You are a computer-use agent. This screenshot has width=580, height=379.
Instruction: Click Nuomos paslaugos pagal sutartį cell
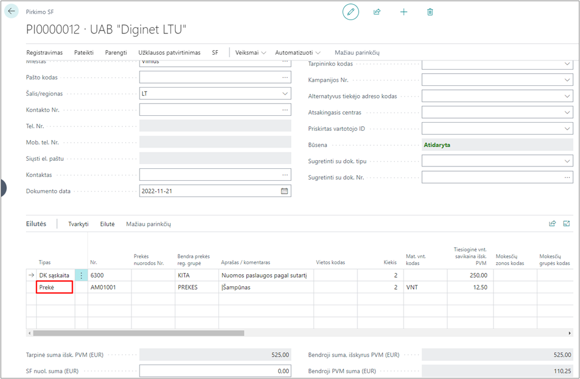266,275
